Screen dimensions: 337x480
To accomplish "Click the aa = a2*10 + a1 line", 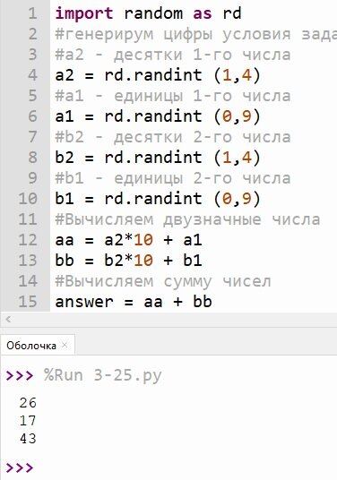I will (129, 240).
